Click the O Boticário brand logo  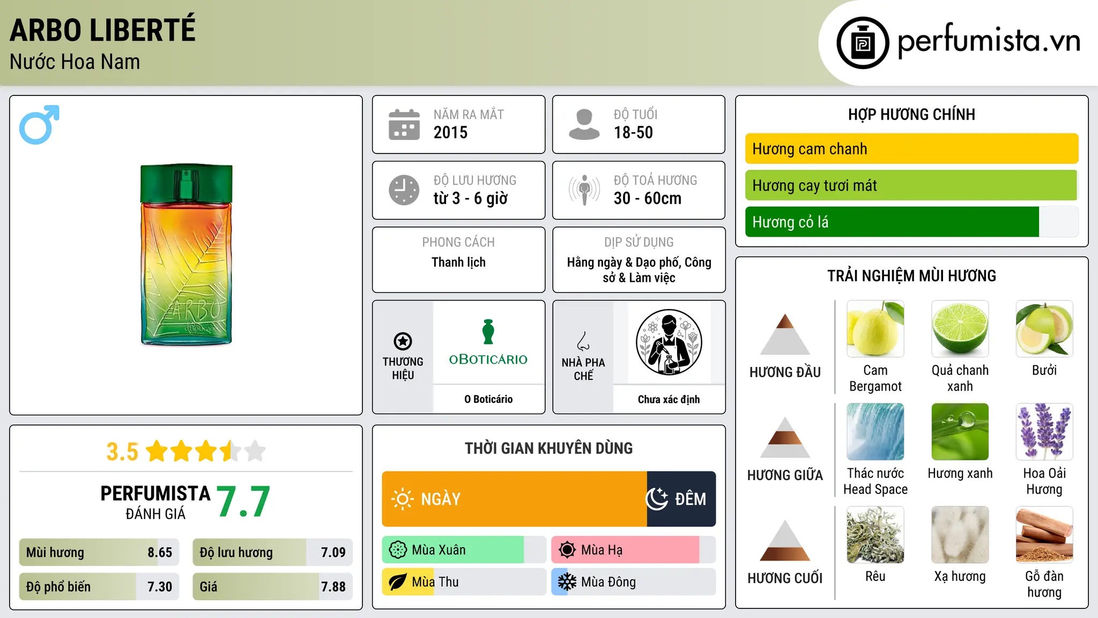[x=488, y=342]
